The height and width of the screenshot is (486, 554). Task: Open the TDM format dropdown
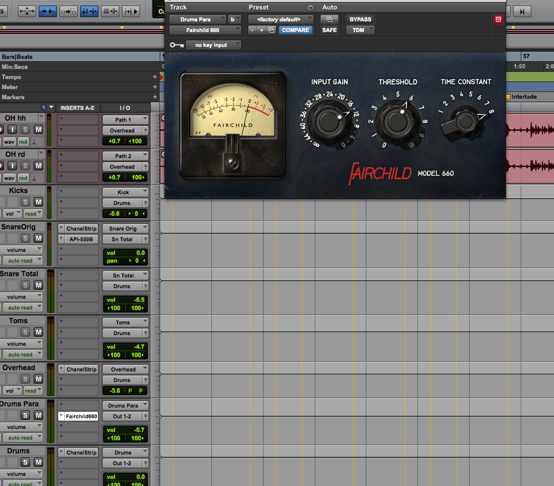click(360, 30)
